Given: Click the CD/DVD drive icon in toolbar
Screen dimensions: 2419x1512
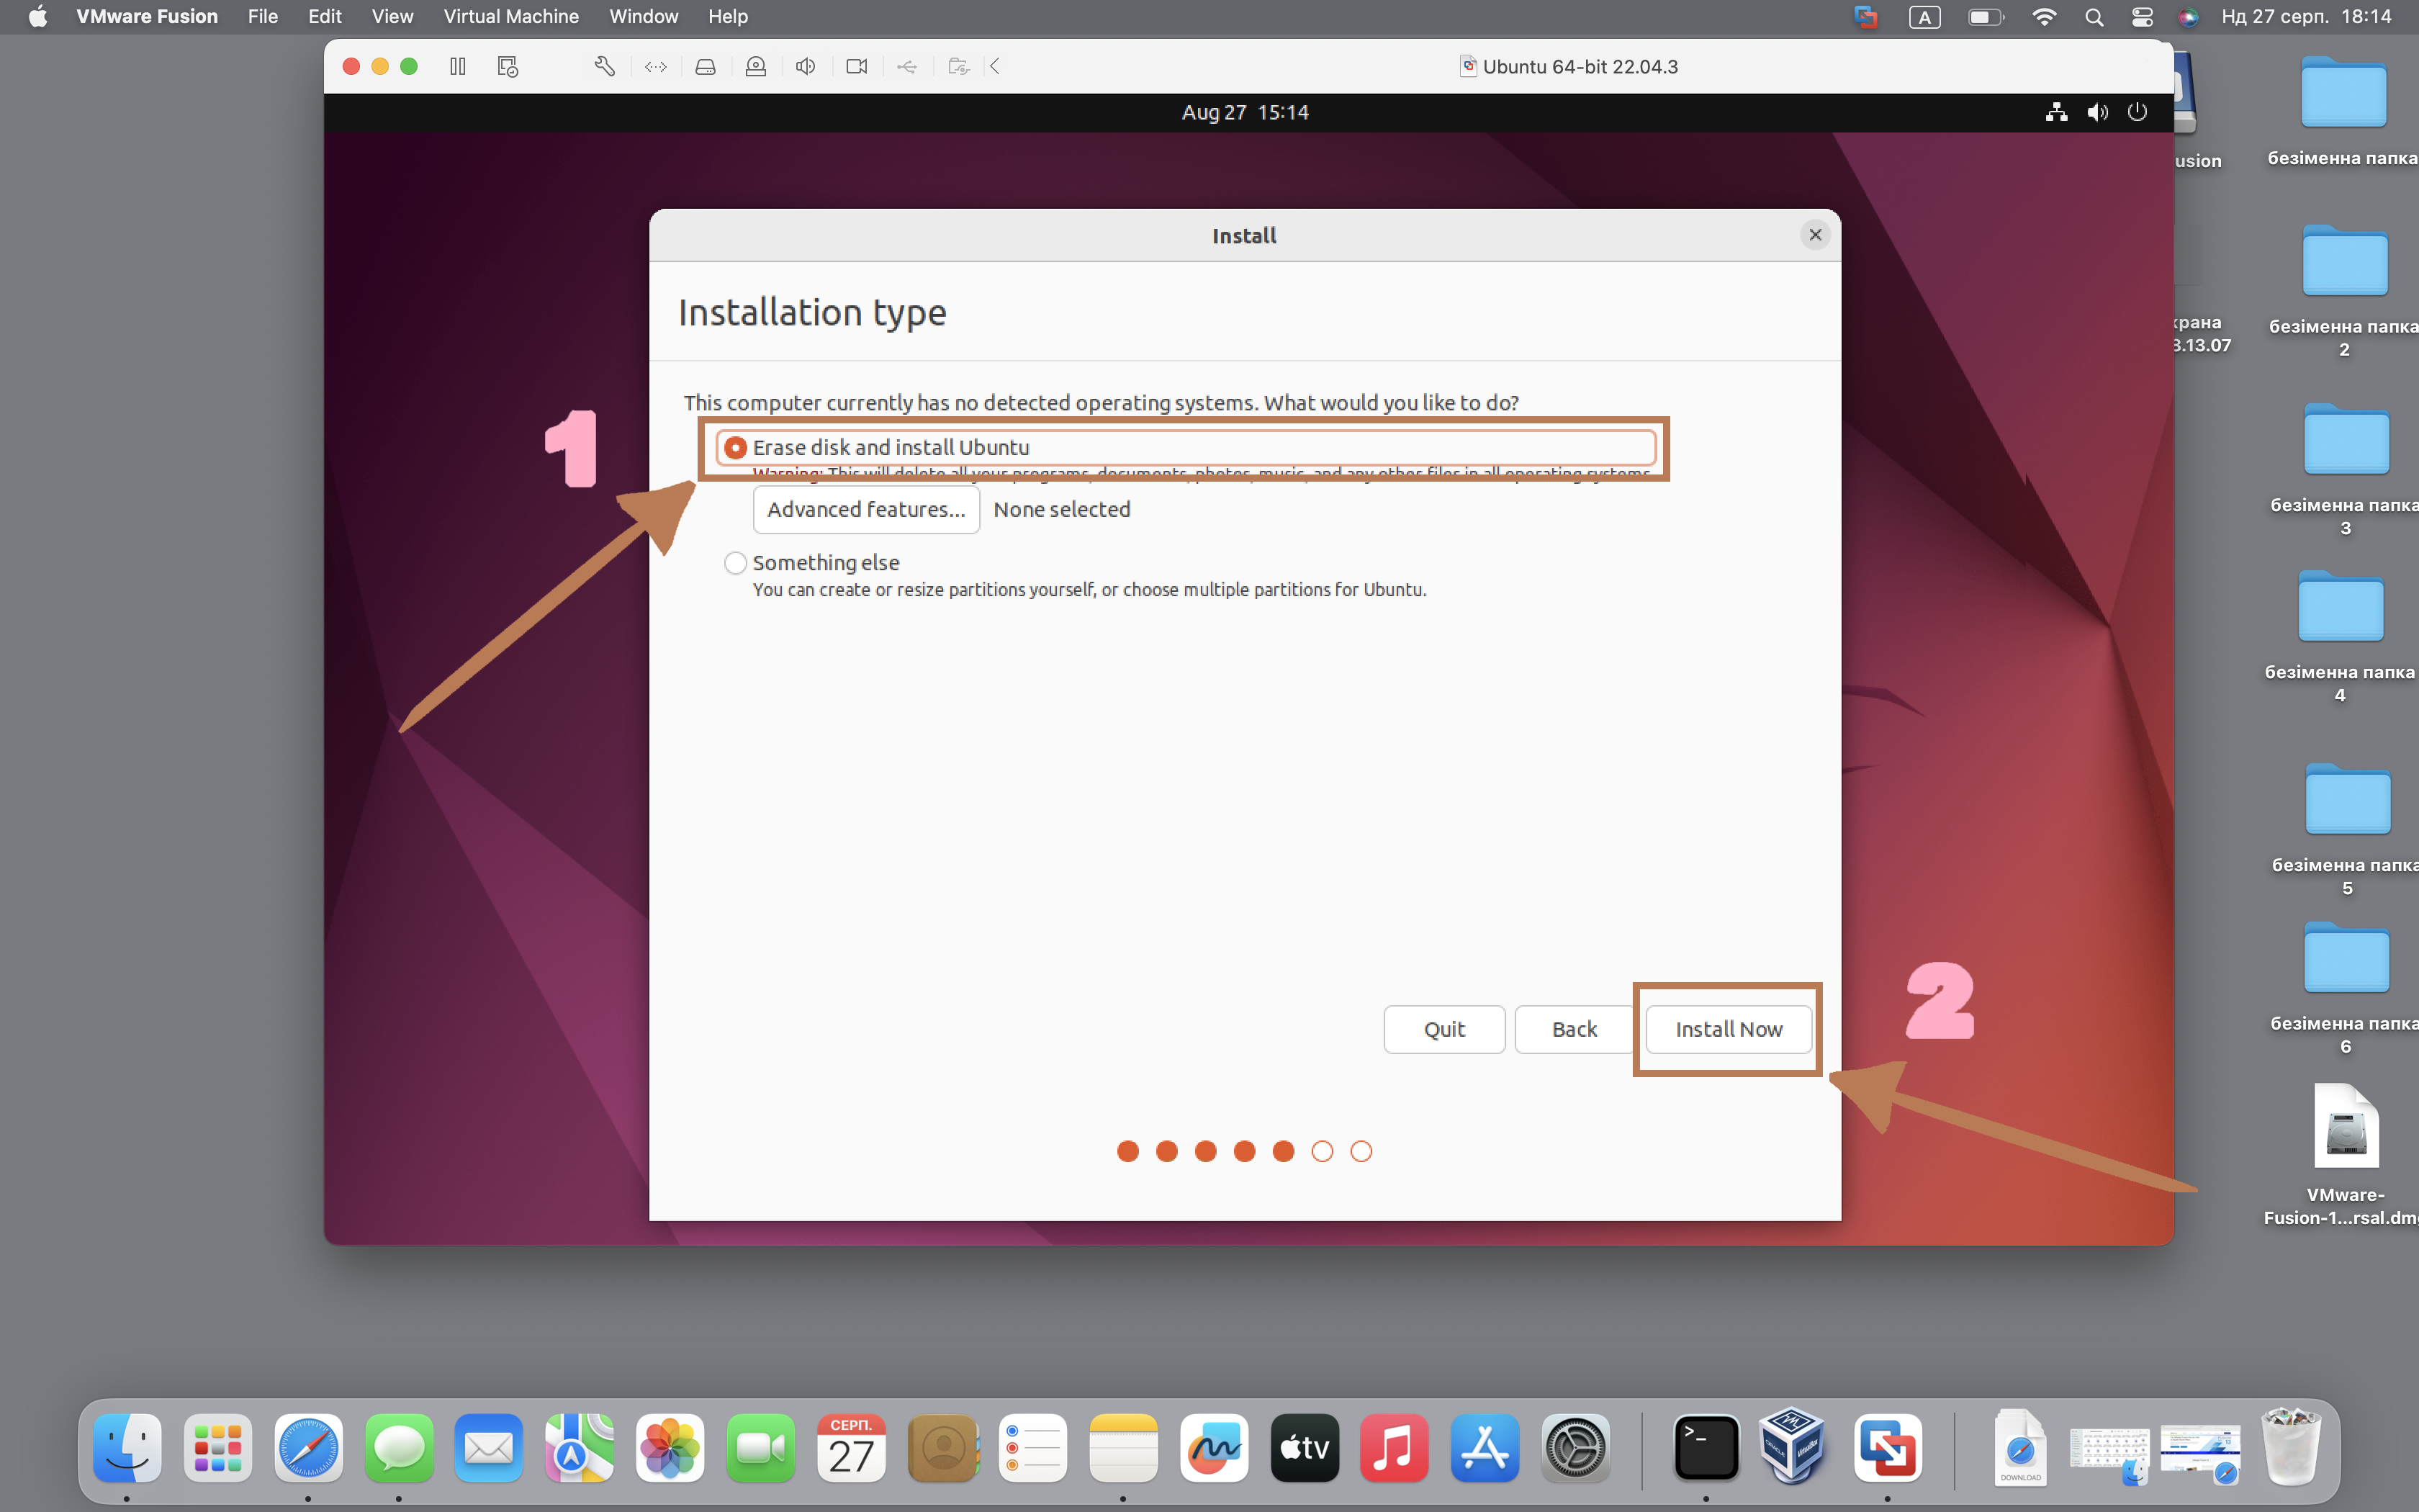Looking at the screenshot, I should (756, 66).
